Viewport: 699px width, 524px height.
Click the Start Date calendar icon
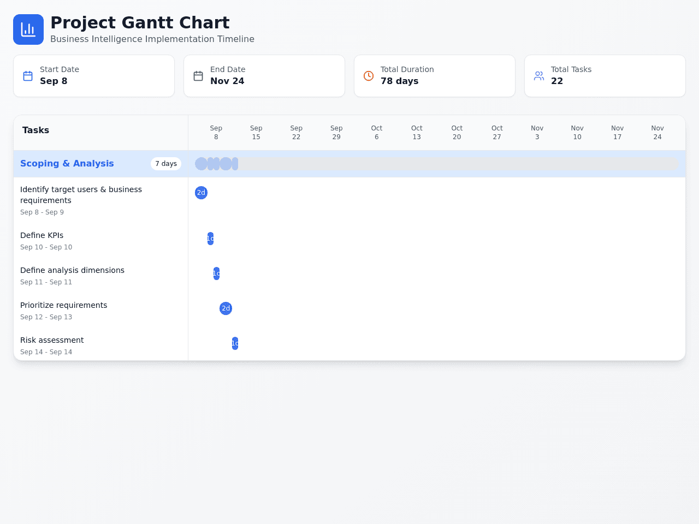(x=28, y=76)
